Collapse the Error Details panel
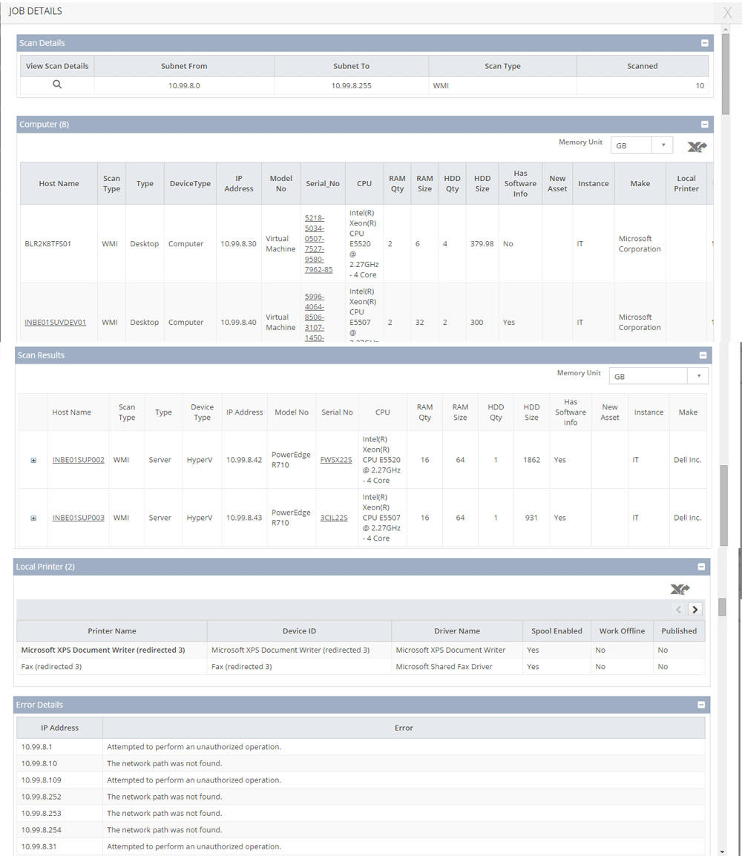 pos(701,705)
